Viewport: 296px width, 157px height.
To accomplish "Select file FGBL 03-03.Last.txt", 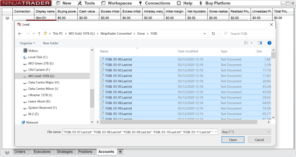I will click(x=185, y=76).
